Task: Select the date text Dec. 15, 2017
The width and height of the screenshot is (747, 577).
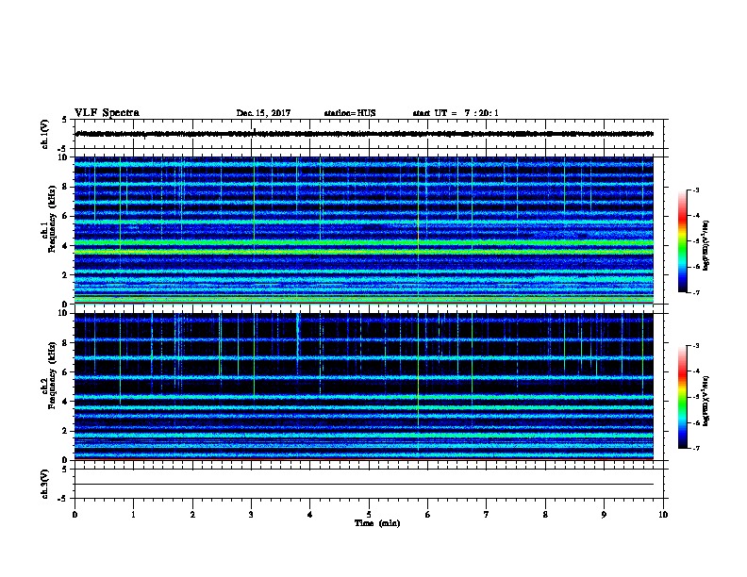Action: (263, 113)
